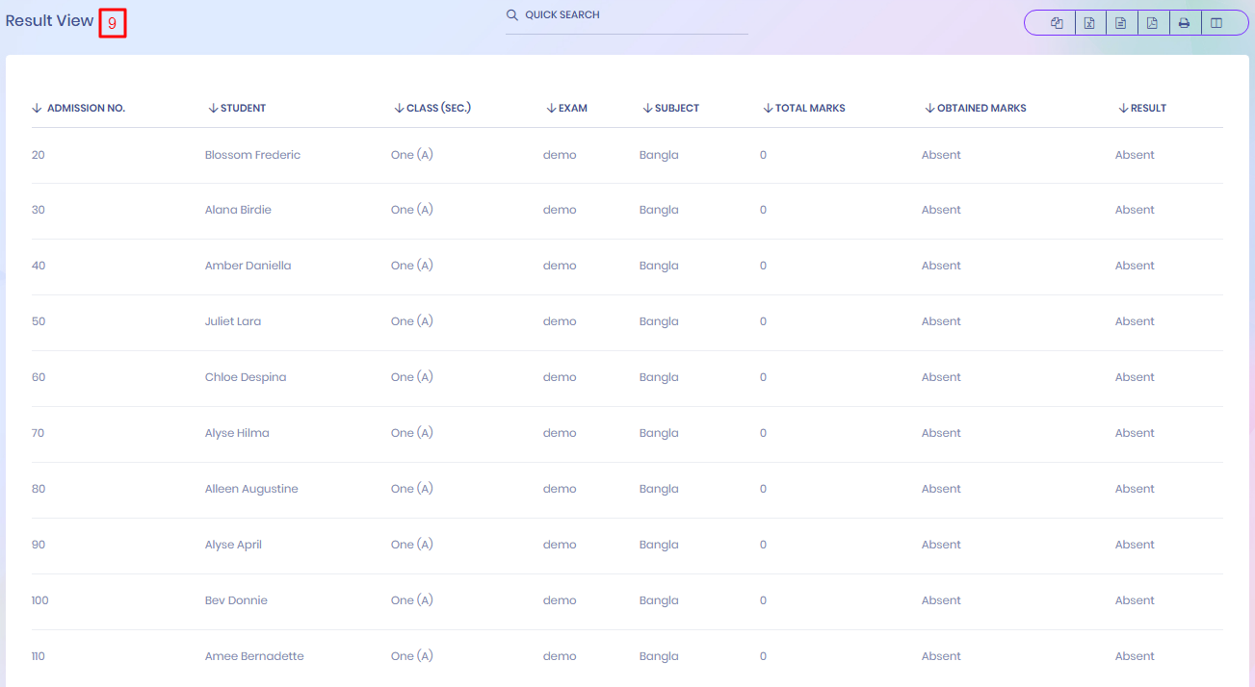Viewport: 1255px width, 687px height.
Task: Select the Amber Daniella row name
Action: point(248,266)
